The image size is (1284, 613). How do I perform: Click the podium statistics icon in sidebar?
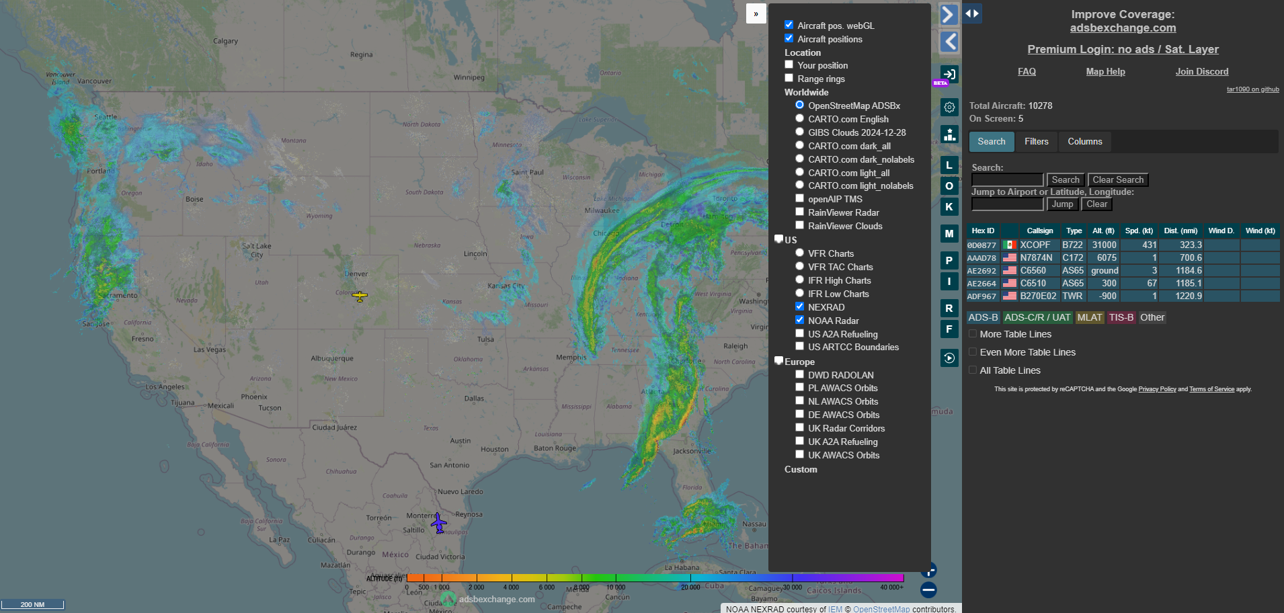[949, 134]
